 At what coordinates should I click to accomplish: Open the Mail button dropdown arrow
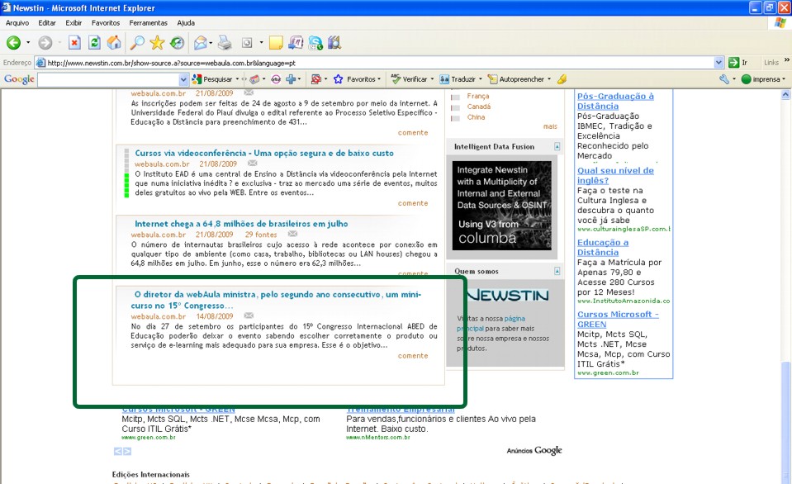pos(211,43)
